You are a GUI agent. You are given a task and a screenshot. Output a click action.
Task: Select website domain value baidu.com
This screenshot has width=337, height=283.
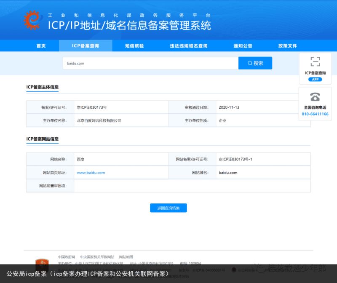228,173
